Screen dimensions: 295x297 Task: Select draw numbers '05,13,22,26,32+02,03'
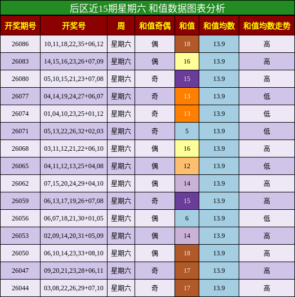pyautogui.click(x=74, y=131)
